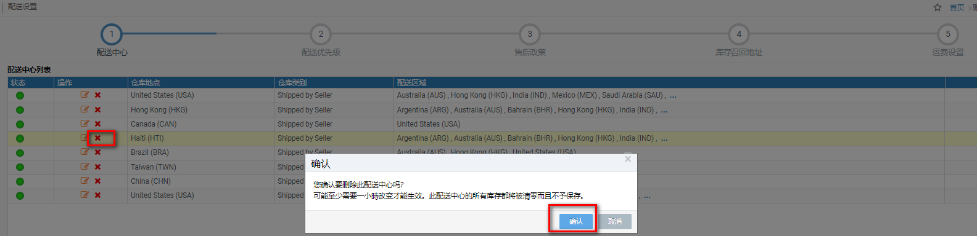Confirm deletion with the 确认 button
The height and width of the screenshot is (236, 977).
pyautogui.click(x=576, y=221)
